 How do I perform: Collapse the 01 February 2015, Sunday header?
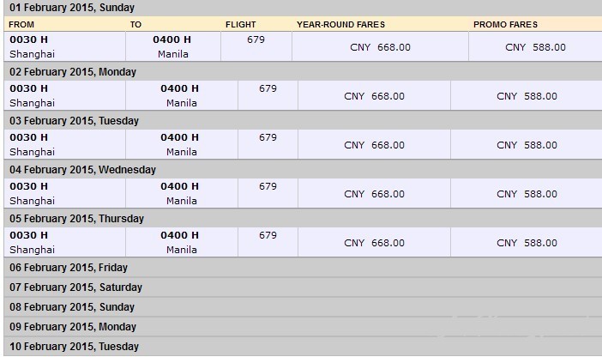tap(303, 8)
